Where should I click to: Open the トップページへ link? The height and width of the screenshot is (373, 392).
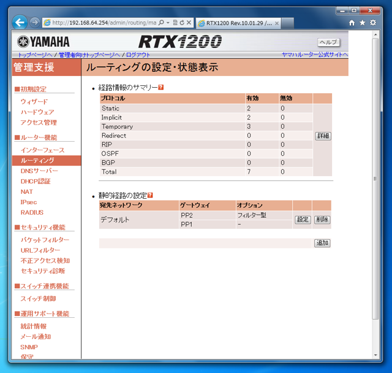click(x=36, y=55)
